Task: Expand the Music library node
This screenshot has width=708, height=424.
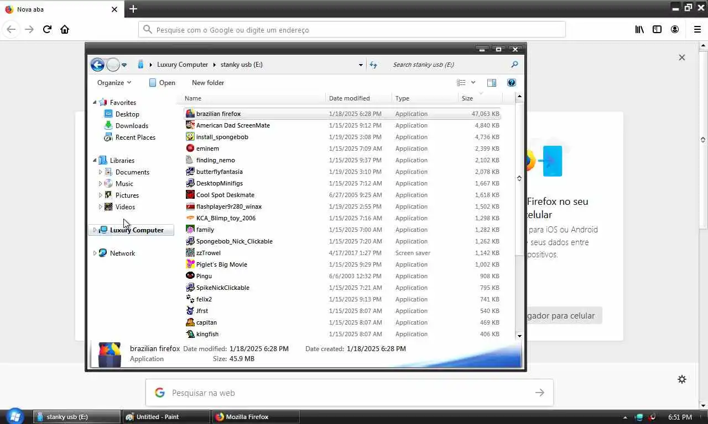Action: pyautogui.click(x=100, y=184)
